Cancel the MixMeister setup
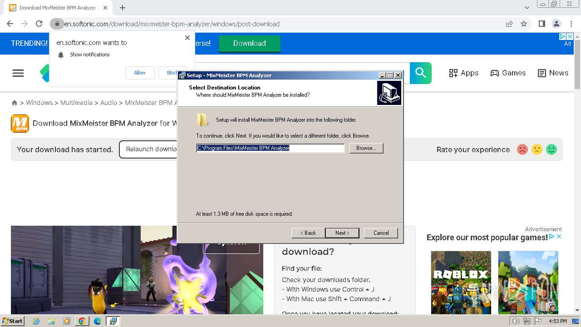 coord(381,233)
